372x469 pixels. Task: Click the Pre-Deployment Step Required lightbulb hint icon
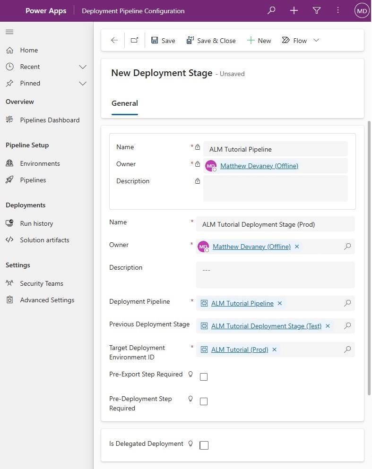(x=190, y=399)
